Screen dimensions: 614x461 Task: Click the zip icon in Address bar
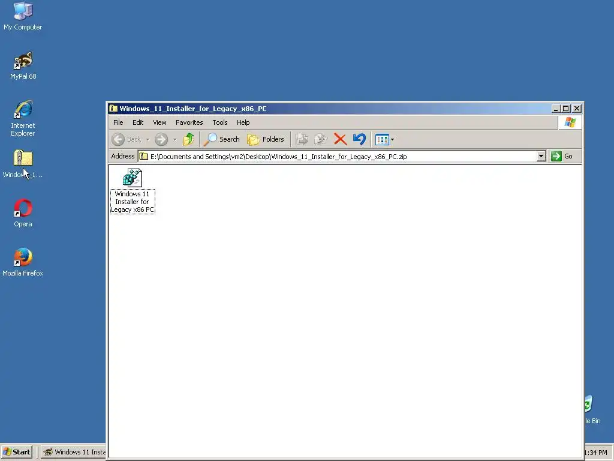click(144, 157)
